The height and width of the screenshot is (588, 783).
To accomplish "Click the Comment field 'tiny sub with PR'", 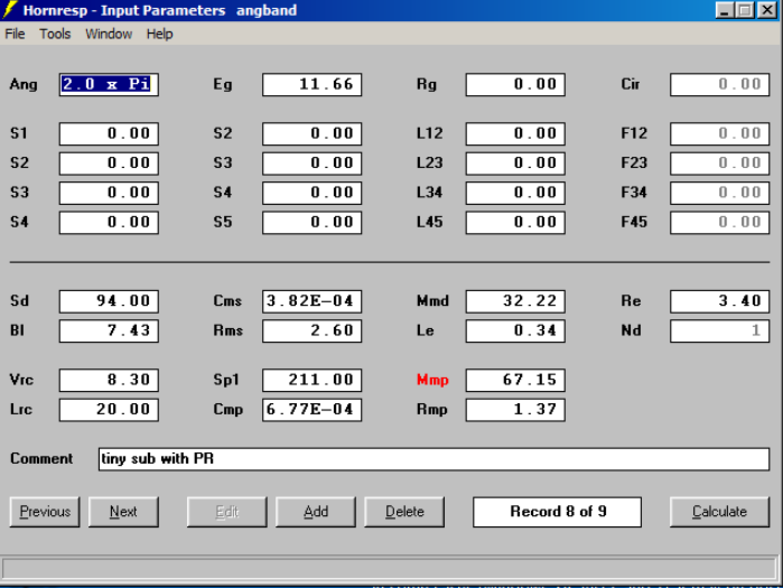I will [434, 459].
